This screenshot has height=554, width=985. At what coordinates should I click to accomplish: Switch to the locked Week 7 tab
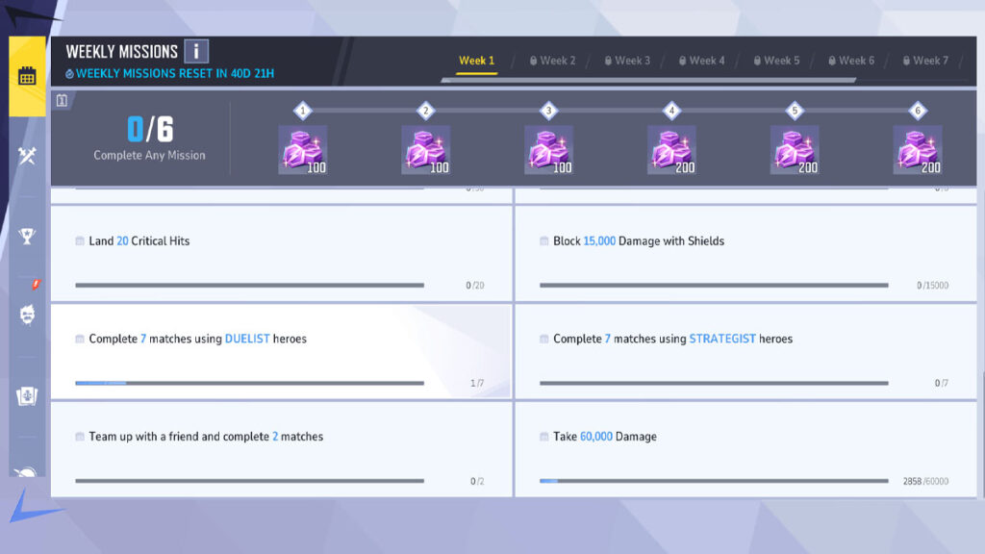pos(925,61)
